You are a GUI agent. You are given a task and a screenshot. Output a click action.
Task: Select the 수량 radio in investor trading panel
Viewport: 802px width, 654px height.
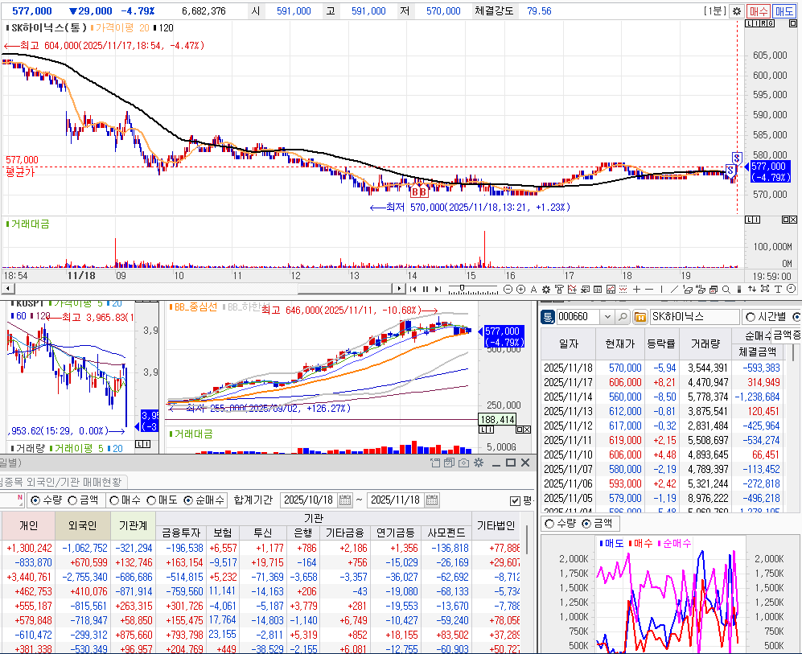tap(35, 500)
